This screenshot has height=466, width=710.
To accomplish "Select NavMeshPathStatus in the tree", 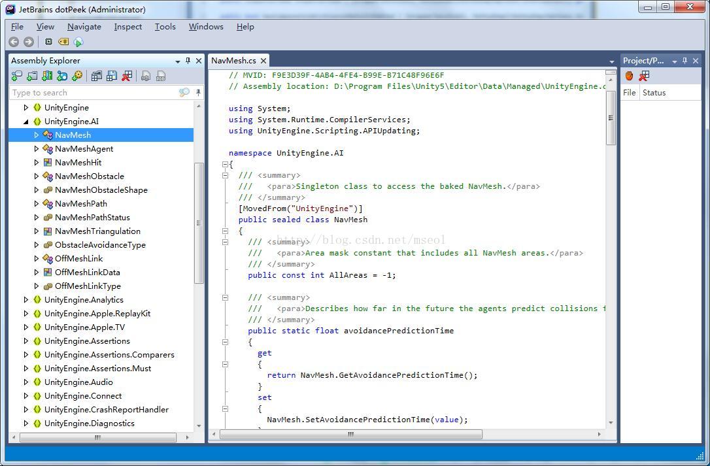I will [92, 218].
